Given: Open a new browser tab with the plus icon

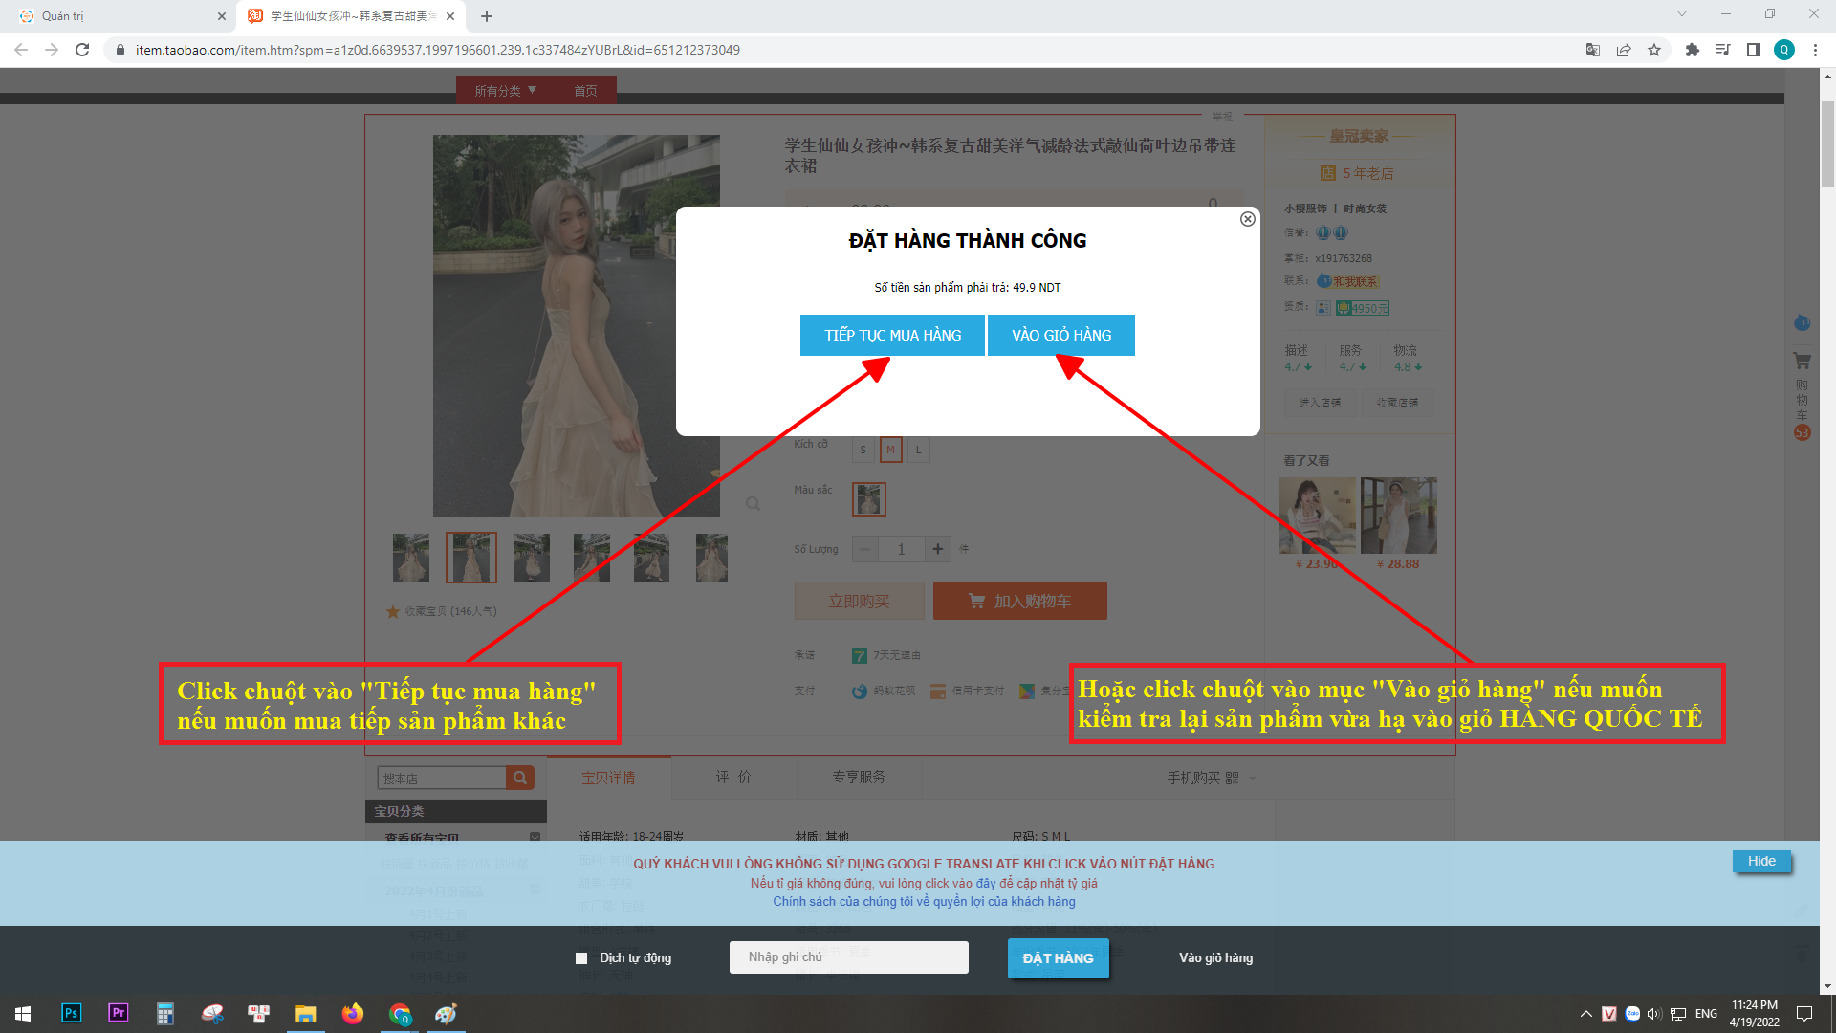Looking at the screenshot, I should 487,16.
